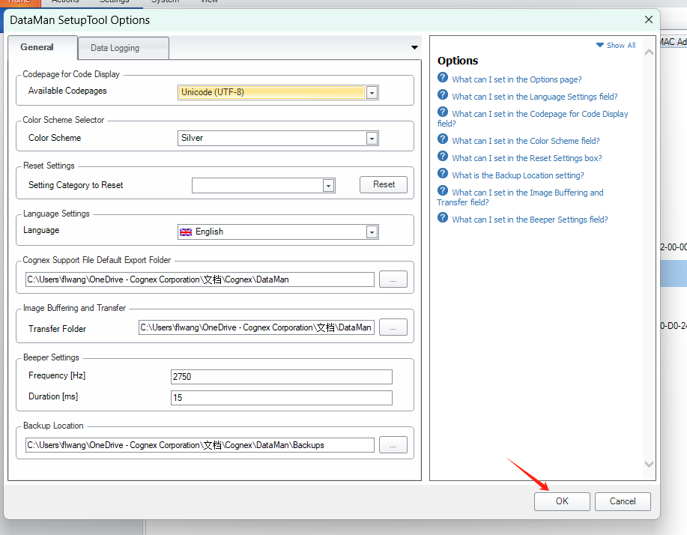Browse for Cognex Support File export folder
The width and height of the screenshot is (687, 535).
coord(393,279)
